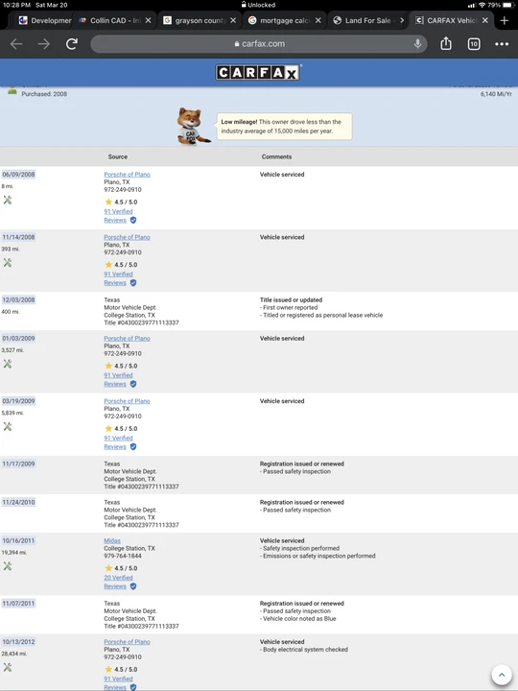The image size is (518, 691).
Task: Open 91 Verified Reviews for 11/14/2008 entry
Action: point(118,278)
